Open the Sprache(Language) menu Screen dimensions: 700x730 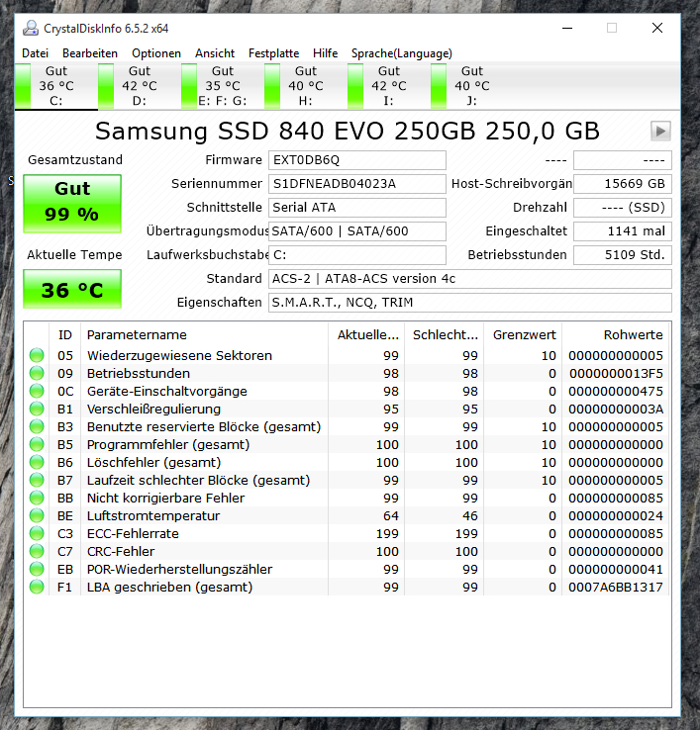[x=402, y=53]
